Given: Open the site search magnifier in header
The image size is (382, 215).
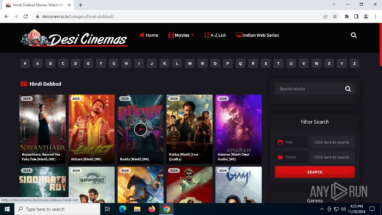Looking at the screenshot, I should 354,35.
